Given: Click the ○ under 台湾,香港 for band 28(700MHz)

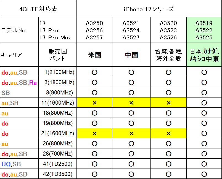Looking at the screenshot, I should (x=168, y=154).
